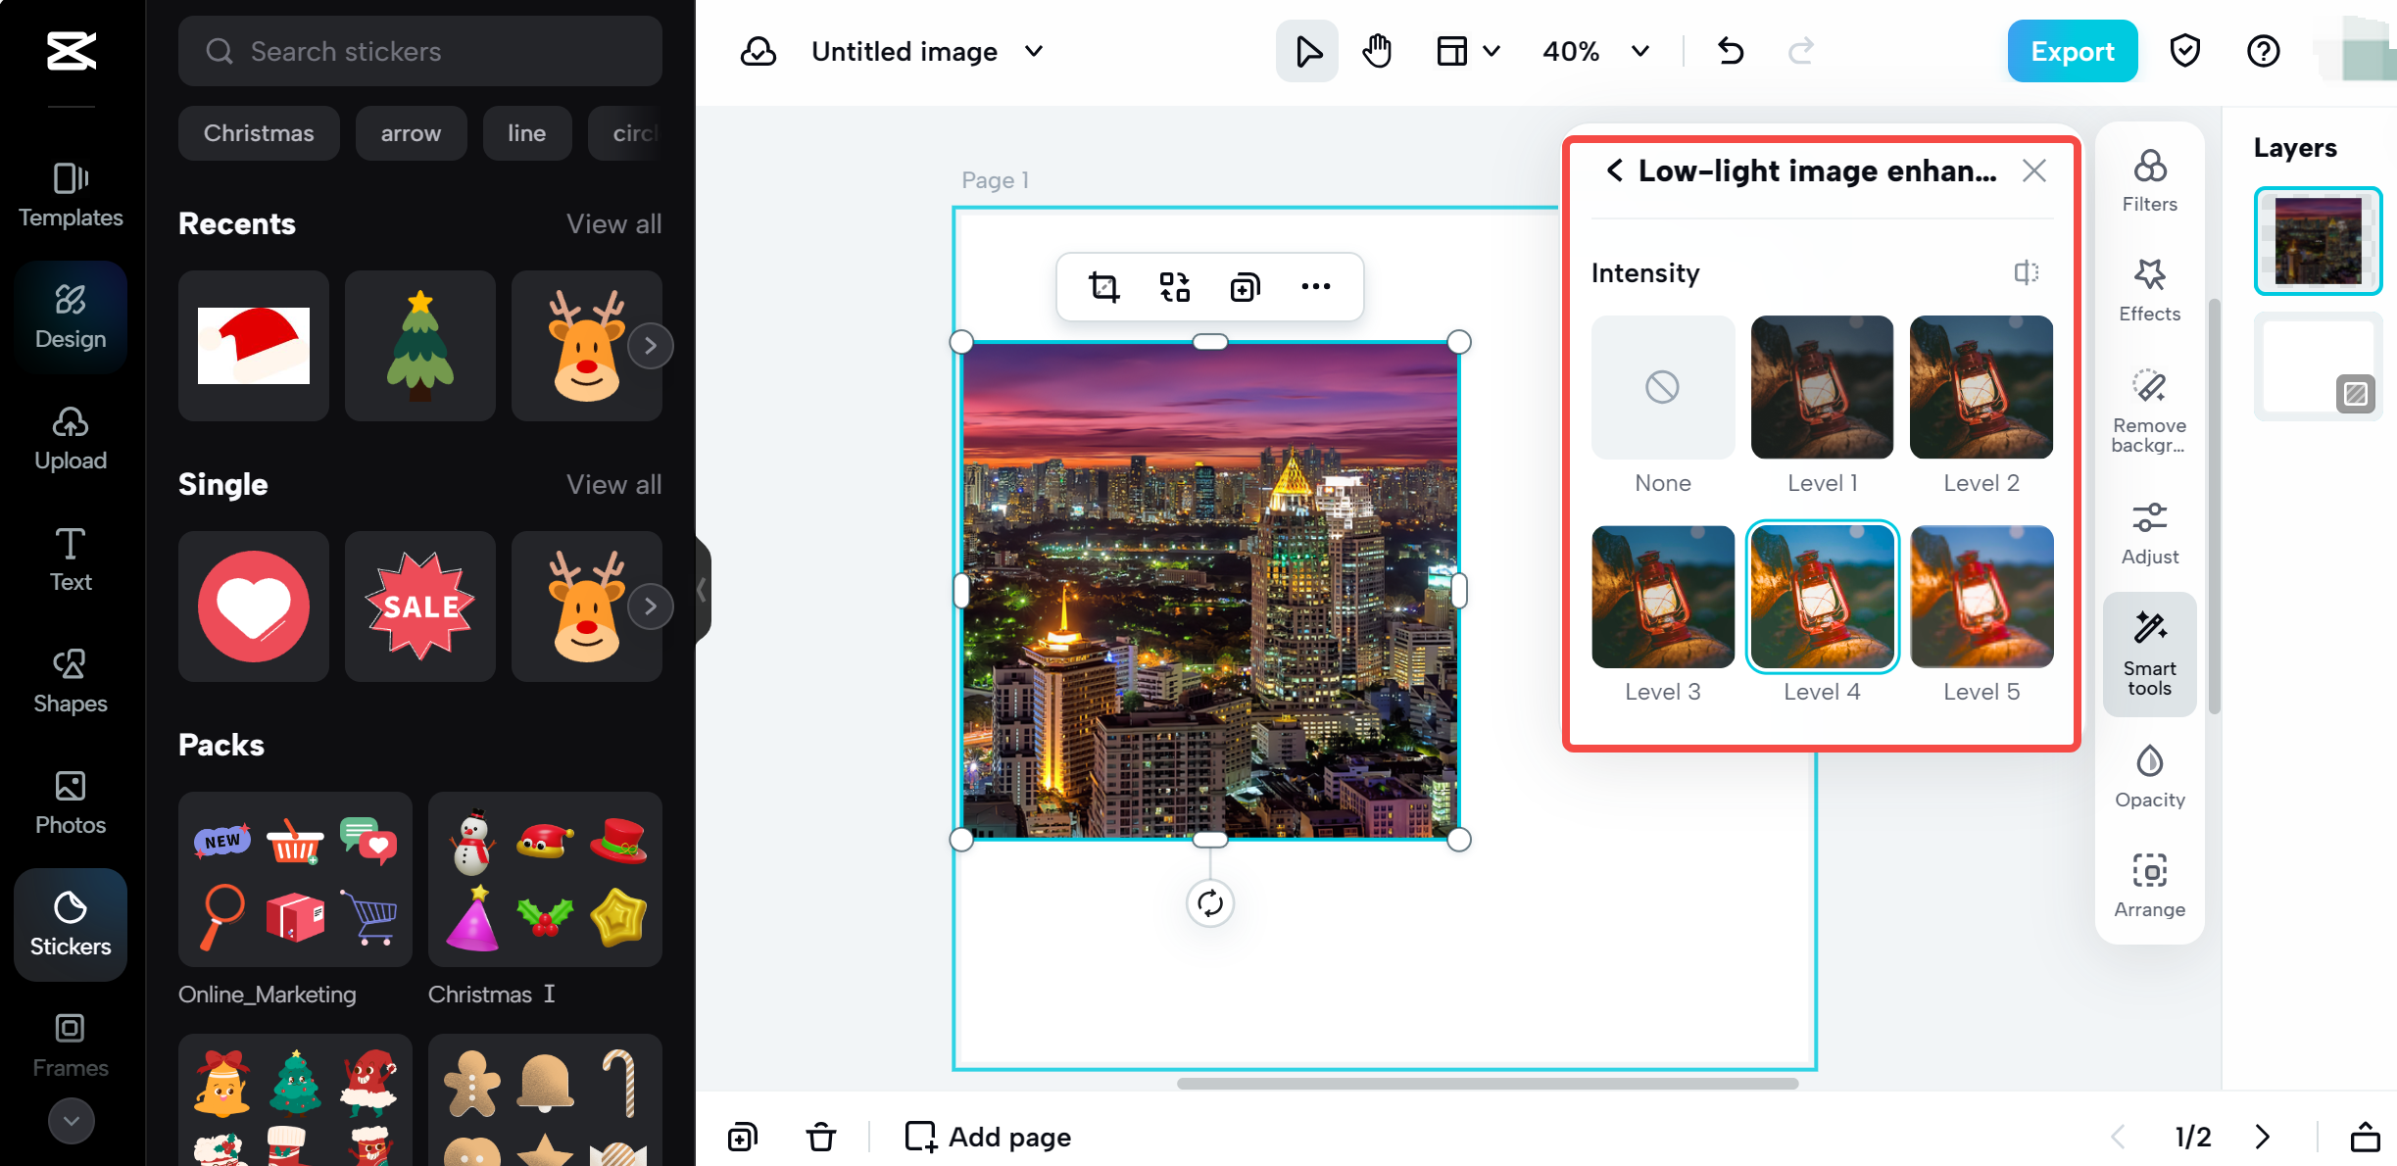Click the replace image icon in floating toolbar

1175,287
